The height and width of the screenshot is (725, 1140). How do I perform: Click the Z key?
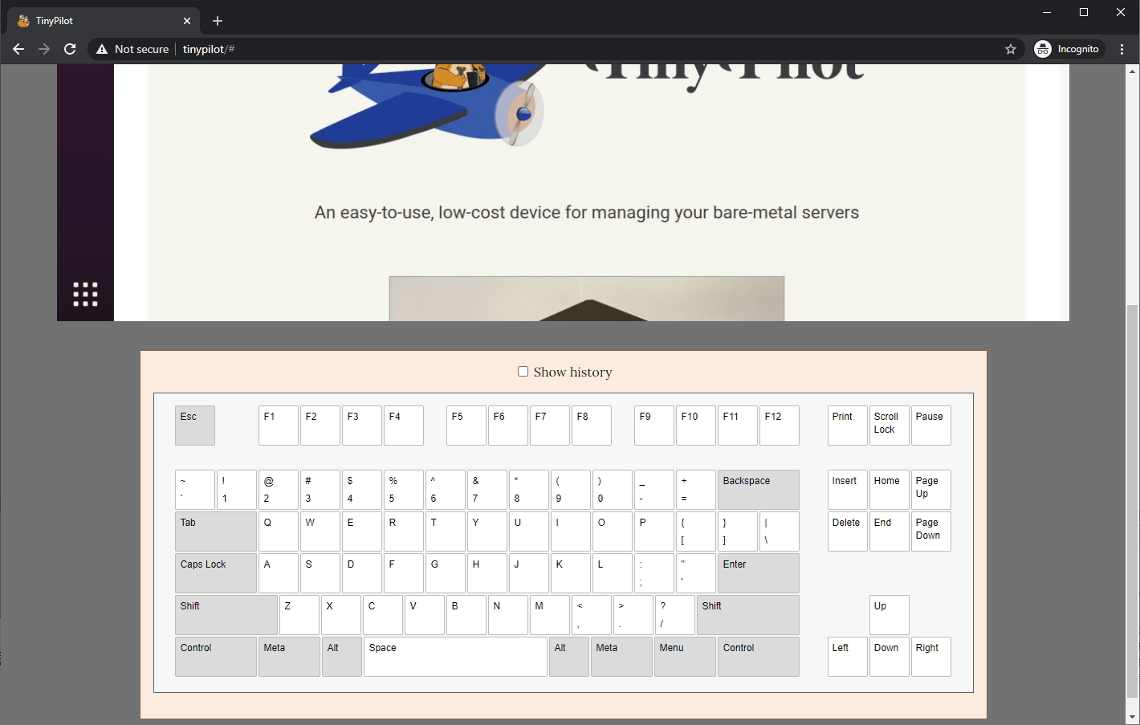point(299,615)
